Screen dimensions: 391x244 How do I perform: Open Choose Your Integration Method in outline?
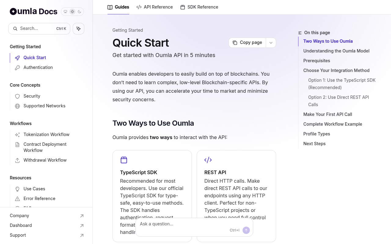(336, 70)
